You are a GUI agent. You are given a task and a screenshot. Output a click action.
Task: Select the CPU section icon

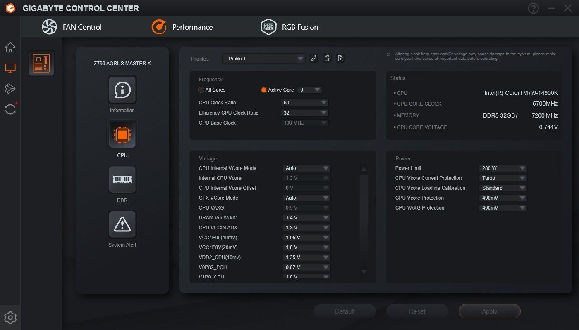pyautogui.click(x=122, y=134)
